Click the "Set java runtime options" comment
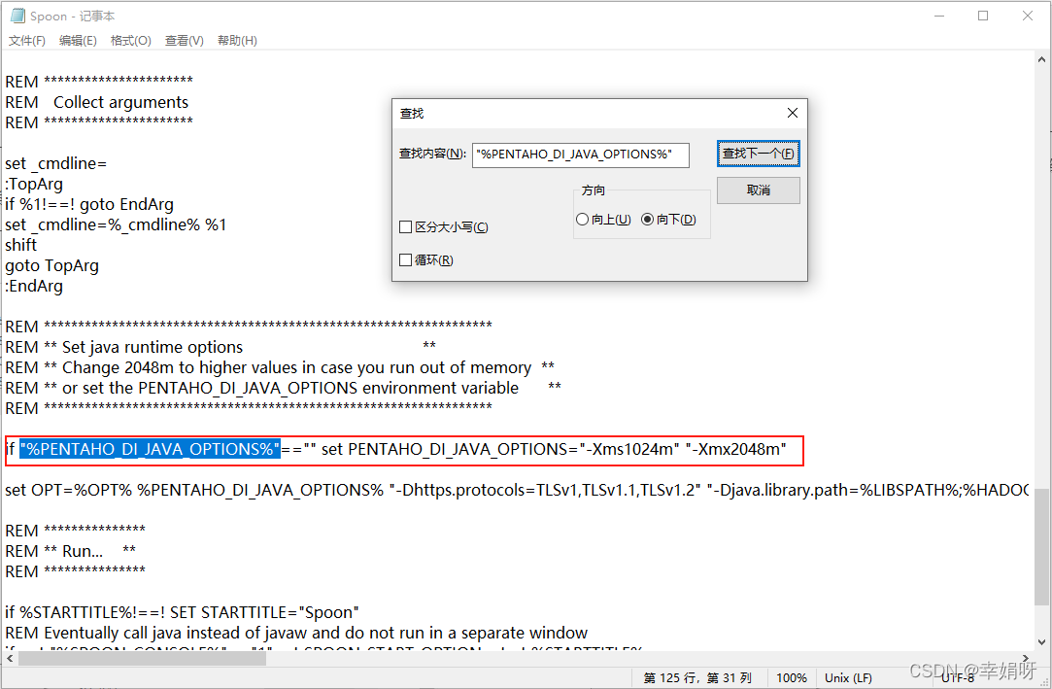Image resolution: width=1052 pixels, height=689 pixels. coord(153,347)
